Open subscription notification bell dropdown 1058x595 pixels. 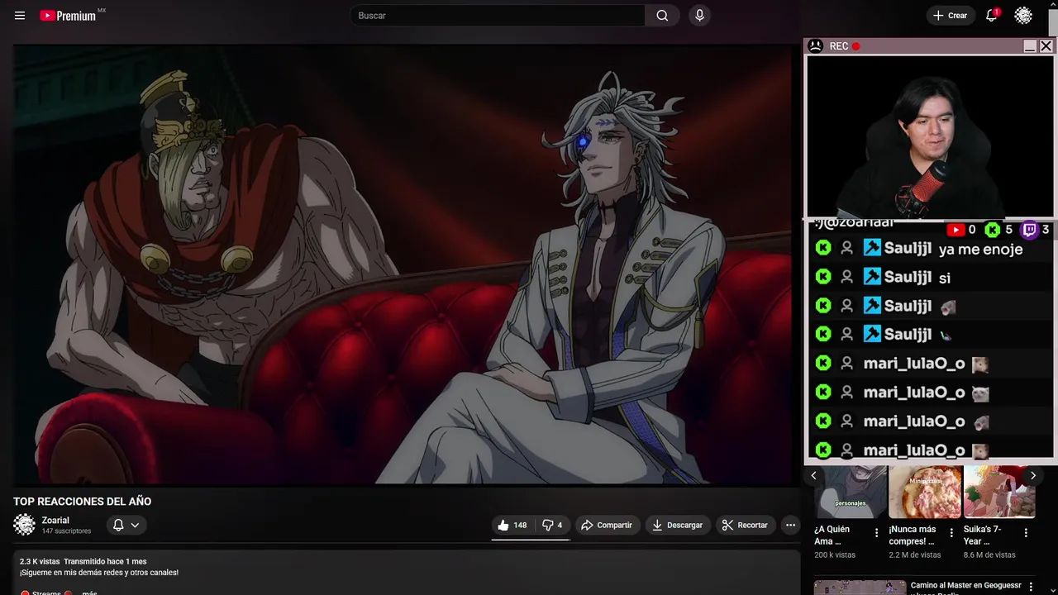pos(126,525)
